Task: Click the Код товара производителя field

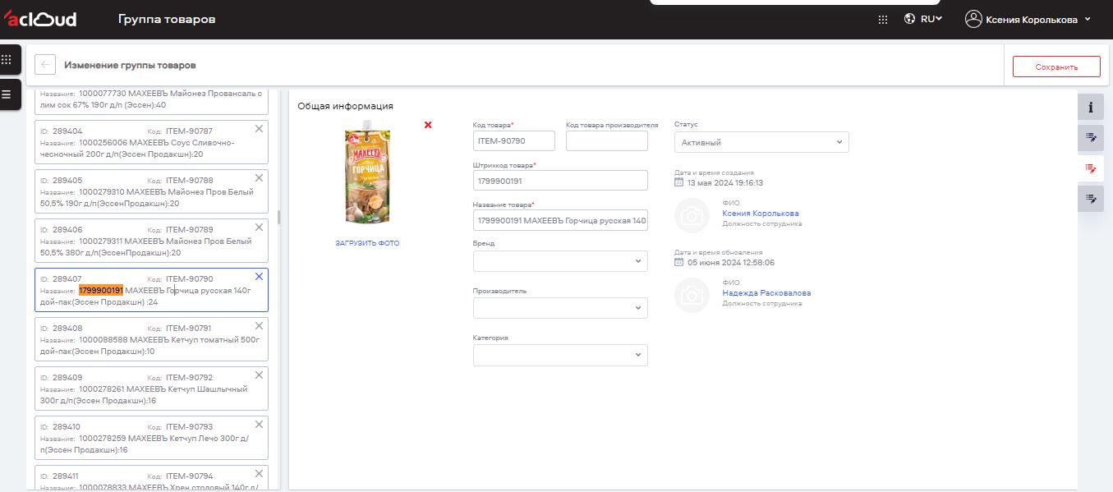Action: point(607,141)
